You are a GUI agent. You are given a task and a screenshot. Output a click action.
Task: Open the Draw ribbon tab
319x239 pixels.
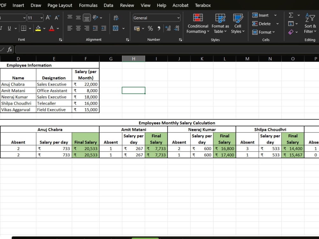(x=36, y=5)
